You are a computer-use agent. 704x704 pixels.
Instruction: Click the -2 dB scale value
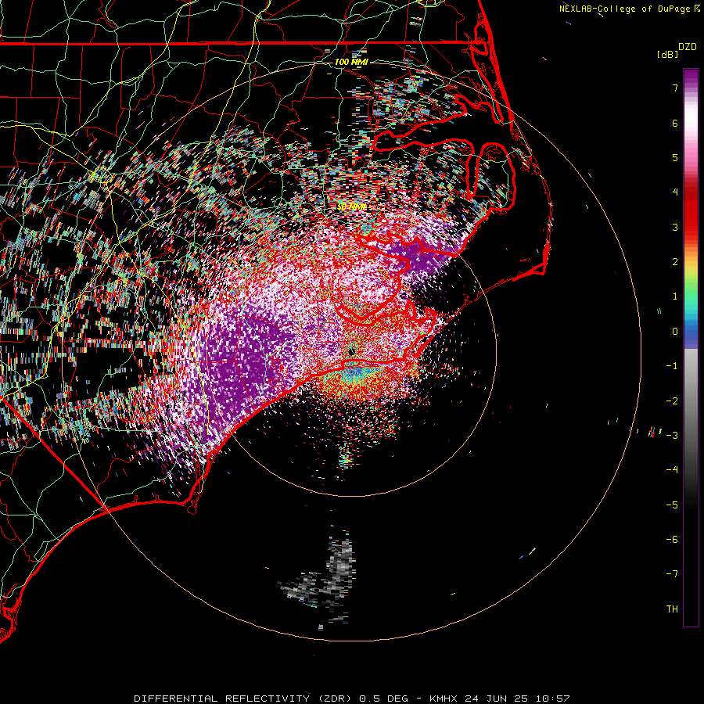672,401
